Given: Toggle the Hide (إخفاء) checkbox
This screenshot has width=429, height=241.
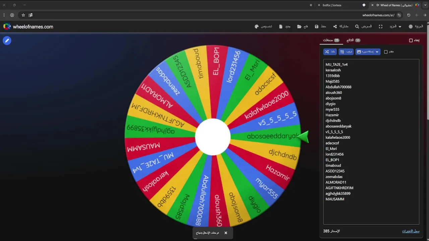Looking at the screenshot, I should [x=411, y=41].
